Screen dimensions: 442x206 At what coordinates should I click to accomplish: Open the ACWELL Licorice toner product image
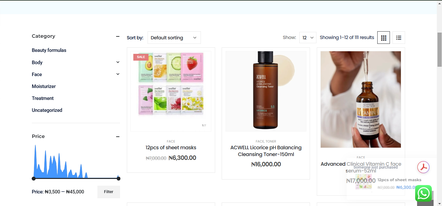266,91
